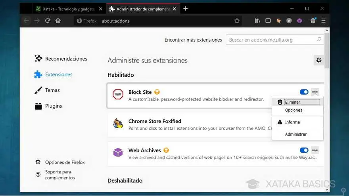Click the Web Archives cube icon

tap(118, 152)
